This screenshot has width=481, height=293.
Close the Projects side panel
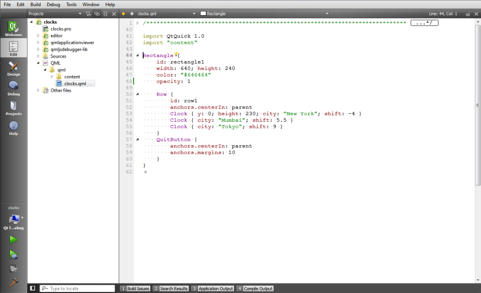(114, 13)
